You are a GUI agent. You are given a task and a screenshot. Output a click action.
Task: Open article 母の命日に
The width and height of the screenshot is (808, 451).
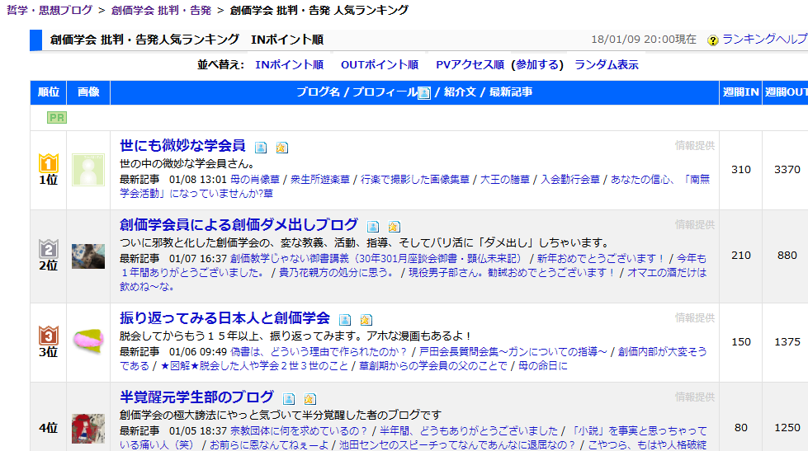(542, 365)
